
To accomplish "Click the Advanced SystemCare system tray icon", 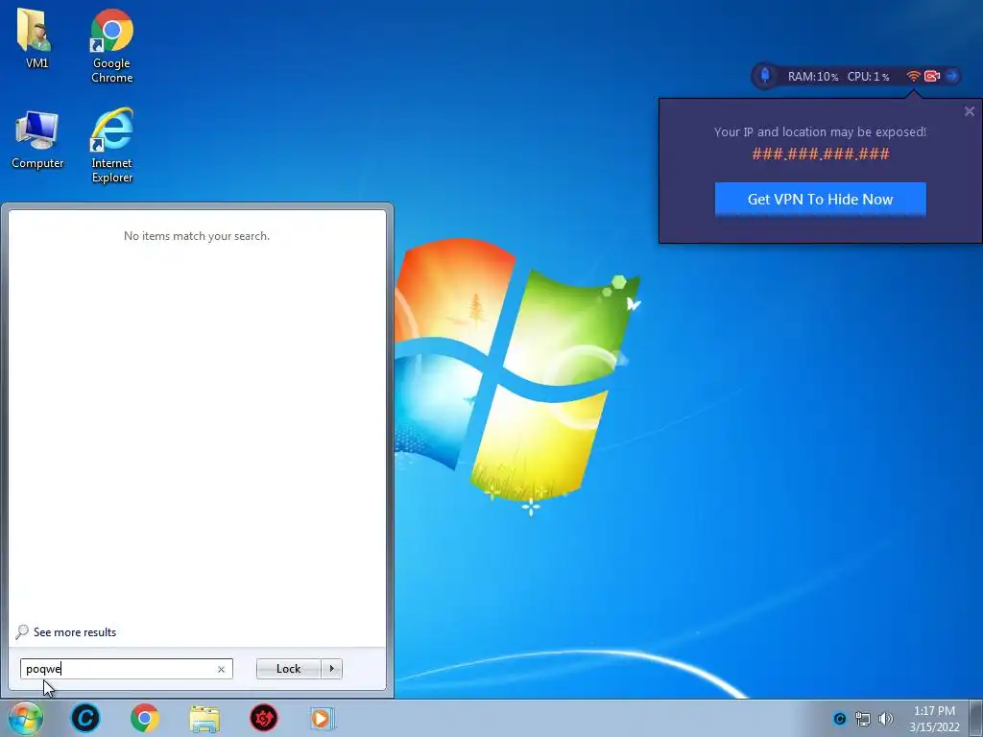I will (x=839, y=719).
